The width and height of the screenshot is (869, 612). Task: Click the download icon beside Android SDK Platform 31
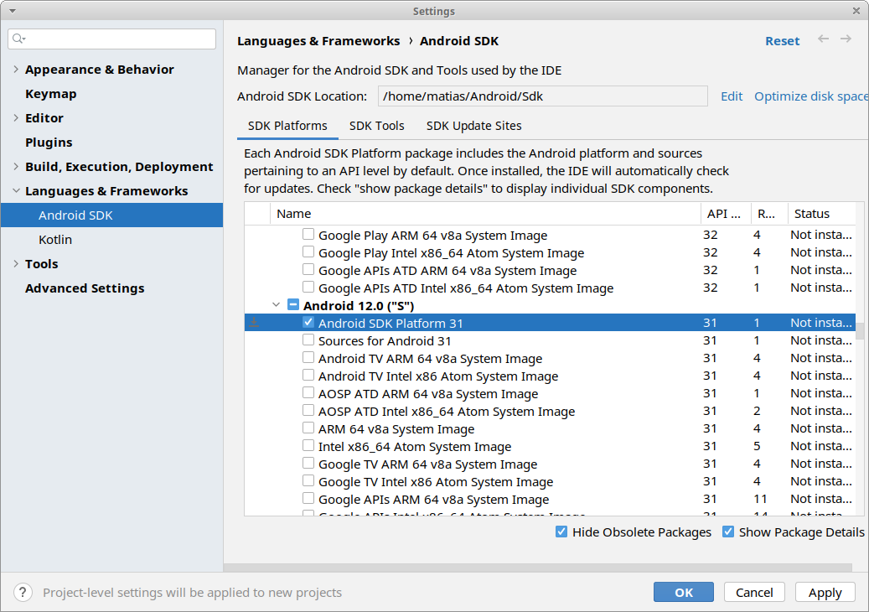(x=255, y=323)
